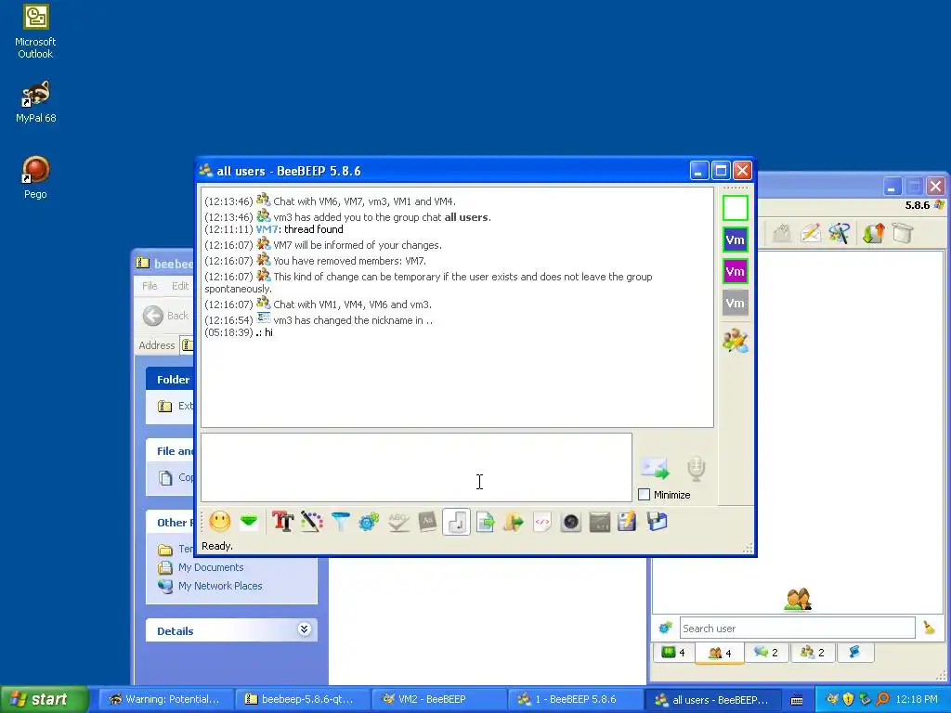This screenshot has height=713, width=951.
Task: Click the orange magnifier tray icon
Action: pos(882,699)
